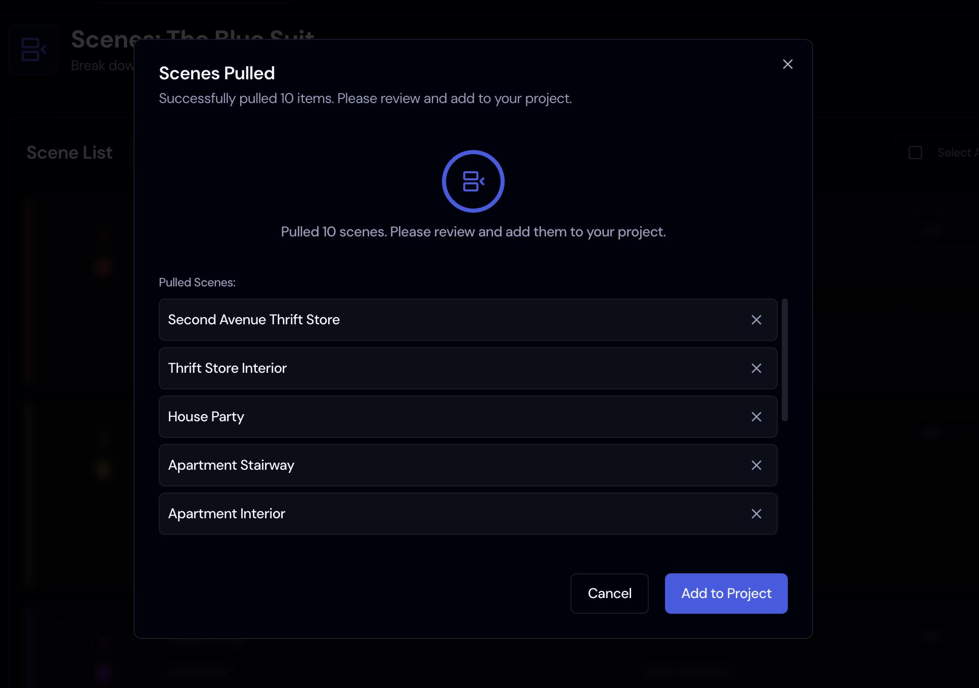Add the 10 pulled scenes to project
Screen dimensions: 979x688
[x=726, y=594]
